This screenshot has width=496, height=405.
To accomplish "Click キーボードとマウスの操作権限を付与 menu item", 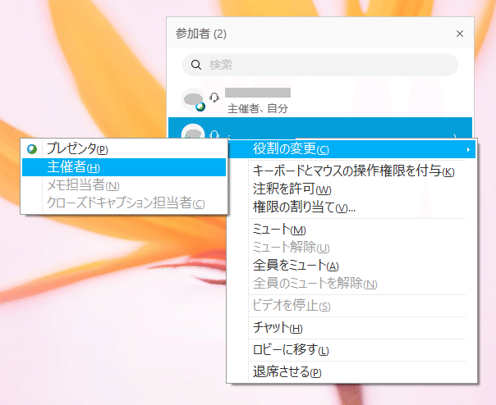I will [x=351, y=171].
